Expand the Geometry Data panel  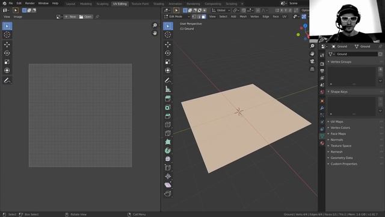(341, 158)
